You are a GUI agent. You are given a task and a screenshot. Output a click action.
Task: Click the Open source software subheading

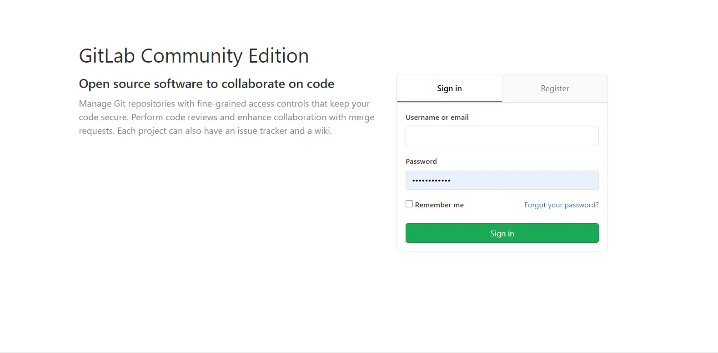point(206,84)
